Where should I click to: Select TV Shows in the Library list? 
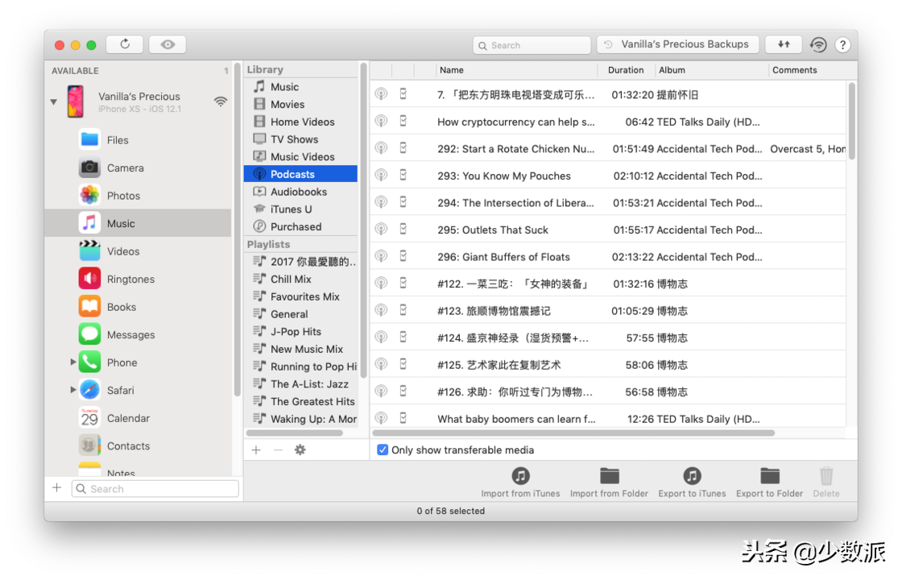301,139
